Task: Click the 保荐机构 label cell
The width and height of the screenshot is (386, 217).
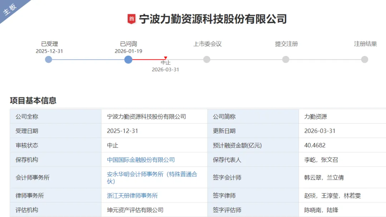Action: [55, 160]
